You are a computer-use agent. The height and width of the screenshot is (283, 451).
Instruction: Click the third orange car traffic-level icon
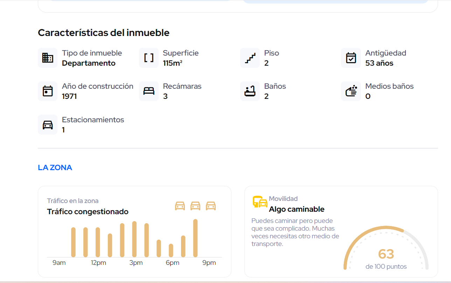[x=211, y=206]
